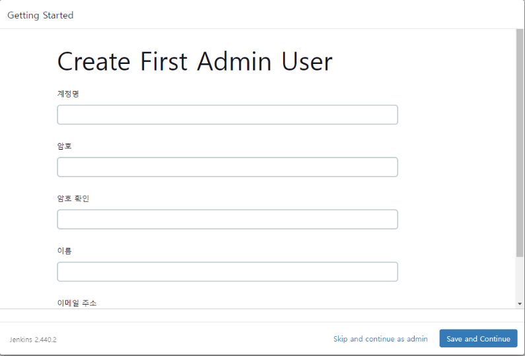Click the 암호 label text

click(x=65, y=146)
